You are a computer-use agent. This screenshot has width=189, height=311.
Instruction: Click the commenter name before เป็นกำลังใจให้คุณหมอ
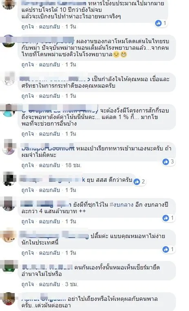tap(56, 79)
